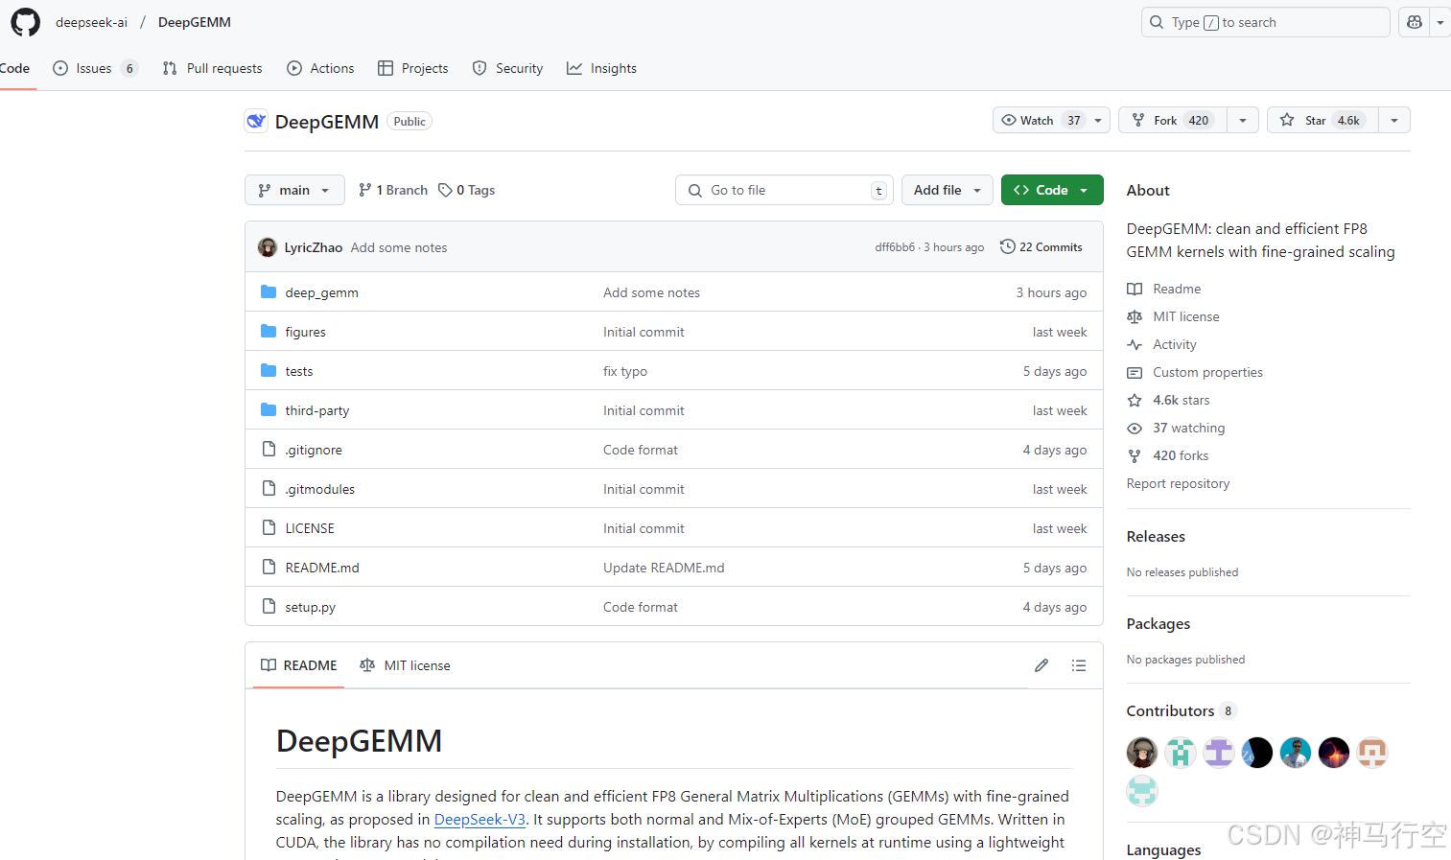Image resolution: width=1451 pixels, height=860 pixels.
Task: Open the 'Update README.md' commit message
Action: pyautogui.click(x=664, y=568)
